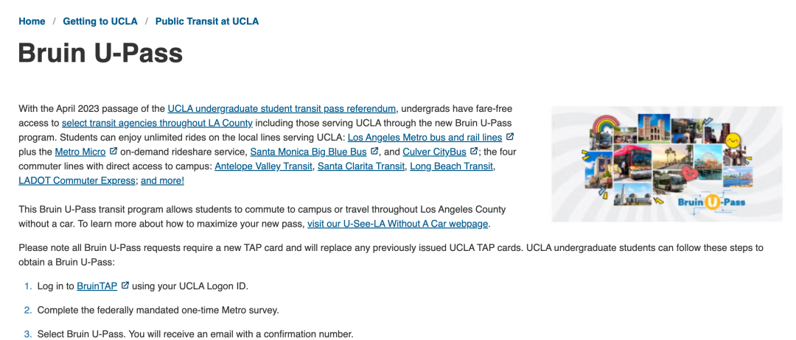Follow 'select transit agencies throughout LA County' link
The width and height of the screenshot is (796, 340).
click(x=157, y=123)
